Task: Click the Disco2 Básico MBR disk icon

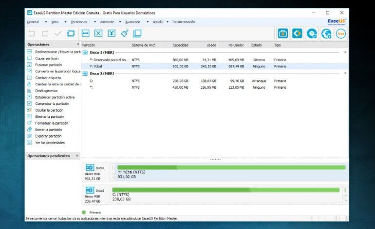Action: click(x=90, y=190)
